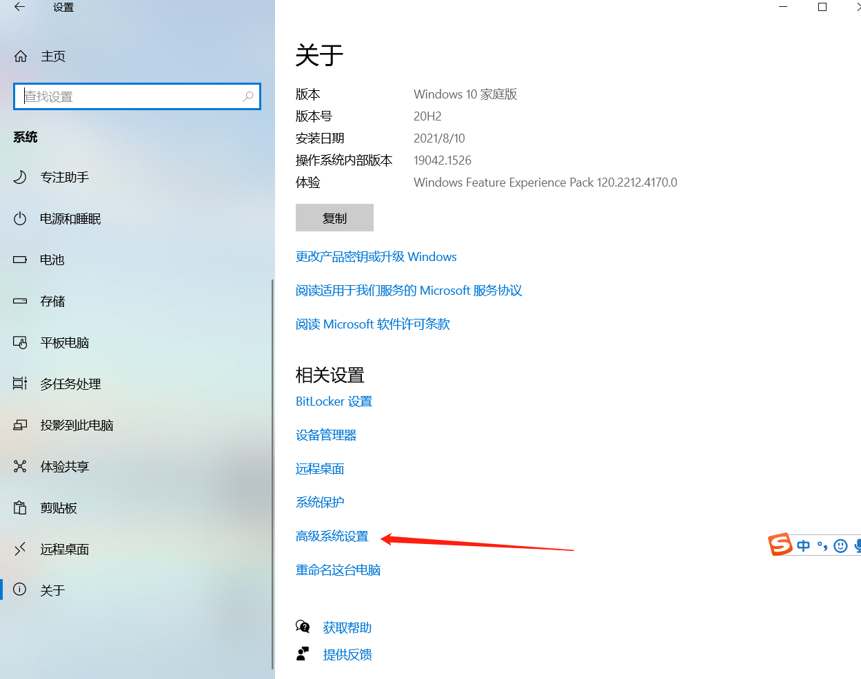Click the 相关设置 heading
The image size is (861, 679).
[x=330, y=375]
